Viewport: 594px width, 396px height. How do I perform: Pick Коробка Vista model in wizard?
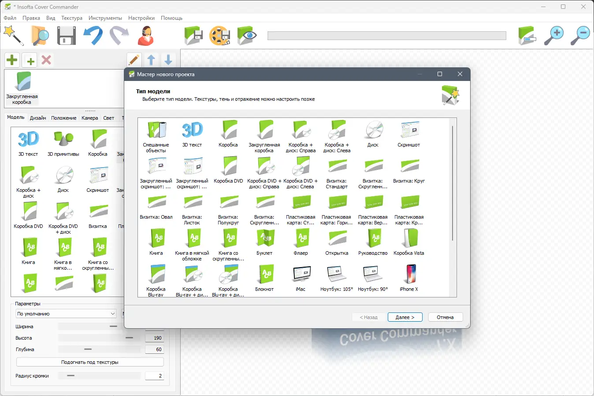(x=409, y=242)
